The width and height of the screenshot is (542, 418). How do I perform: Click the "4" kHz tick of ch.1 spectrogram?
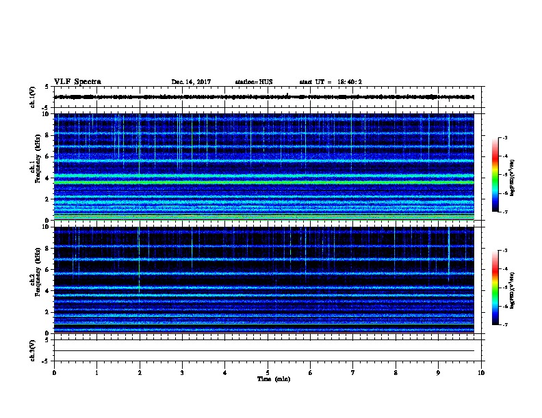pyautogui.click(x=47, y=178)
